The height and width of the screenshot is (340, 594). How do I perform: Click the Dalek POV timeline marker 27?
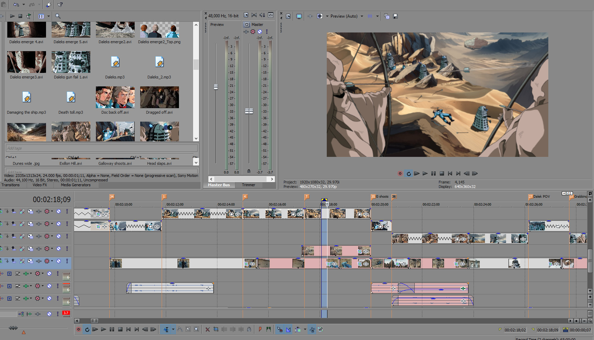(x=530, y=197)
